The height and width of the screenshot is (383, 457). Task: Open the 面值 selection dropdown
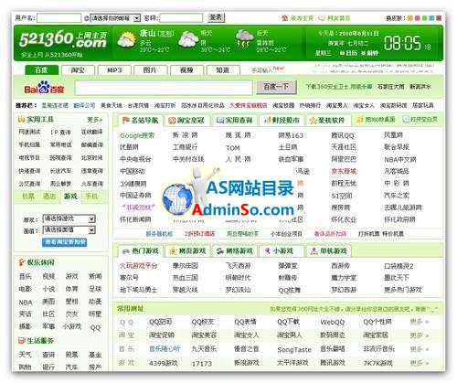point(69,230)
